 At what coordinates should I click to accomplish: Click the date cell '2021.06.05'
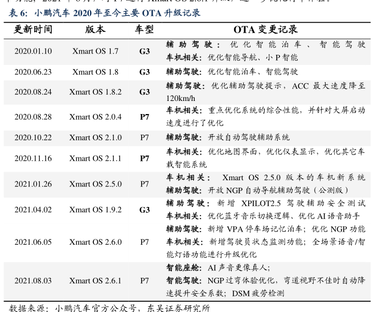33,242
